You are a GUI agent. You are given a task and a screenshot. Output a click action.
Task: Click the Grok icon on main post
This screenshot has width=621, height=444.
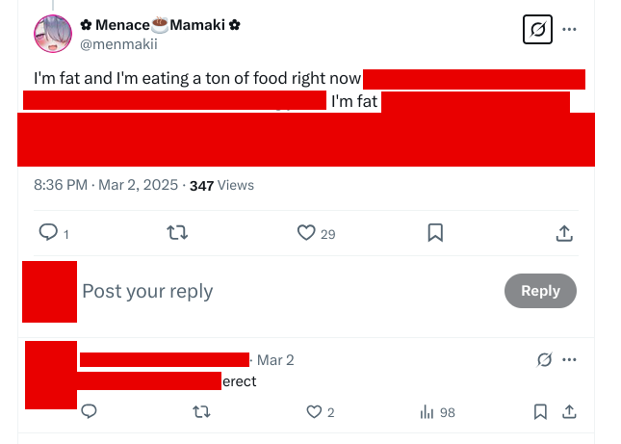pos(537,29)
